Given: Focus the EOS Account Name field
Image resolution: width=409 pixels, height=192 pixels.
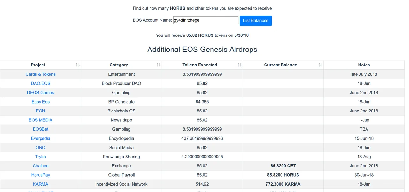Looking at the screenshot, I should [206, 20].
